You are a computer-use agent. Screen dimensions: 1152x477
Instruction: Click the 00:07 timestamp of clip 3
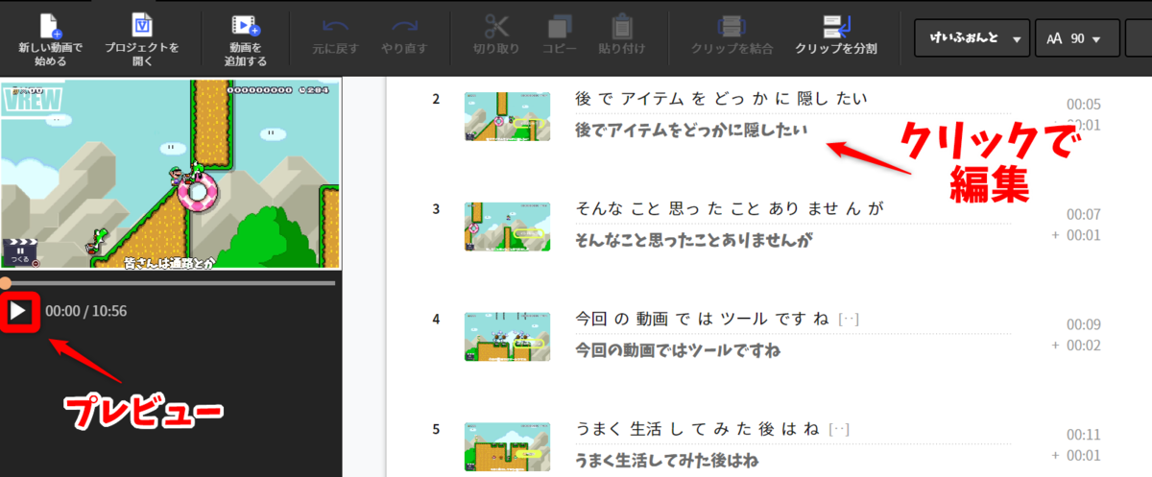click(1084, 214)
